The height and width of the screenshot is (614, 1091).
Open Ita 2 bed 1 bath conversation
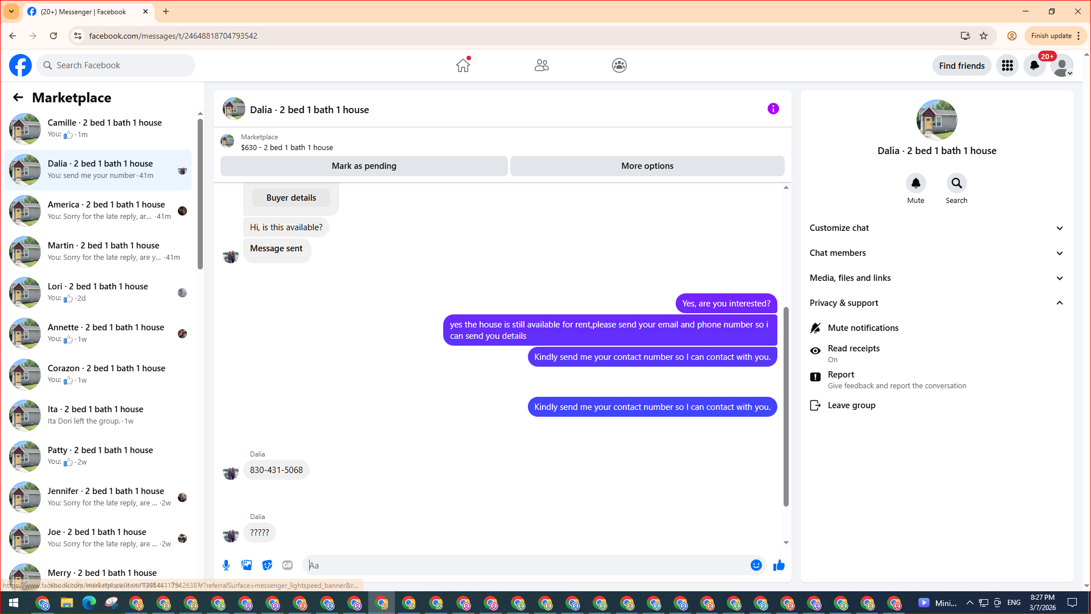point(98,415)
